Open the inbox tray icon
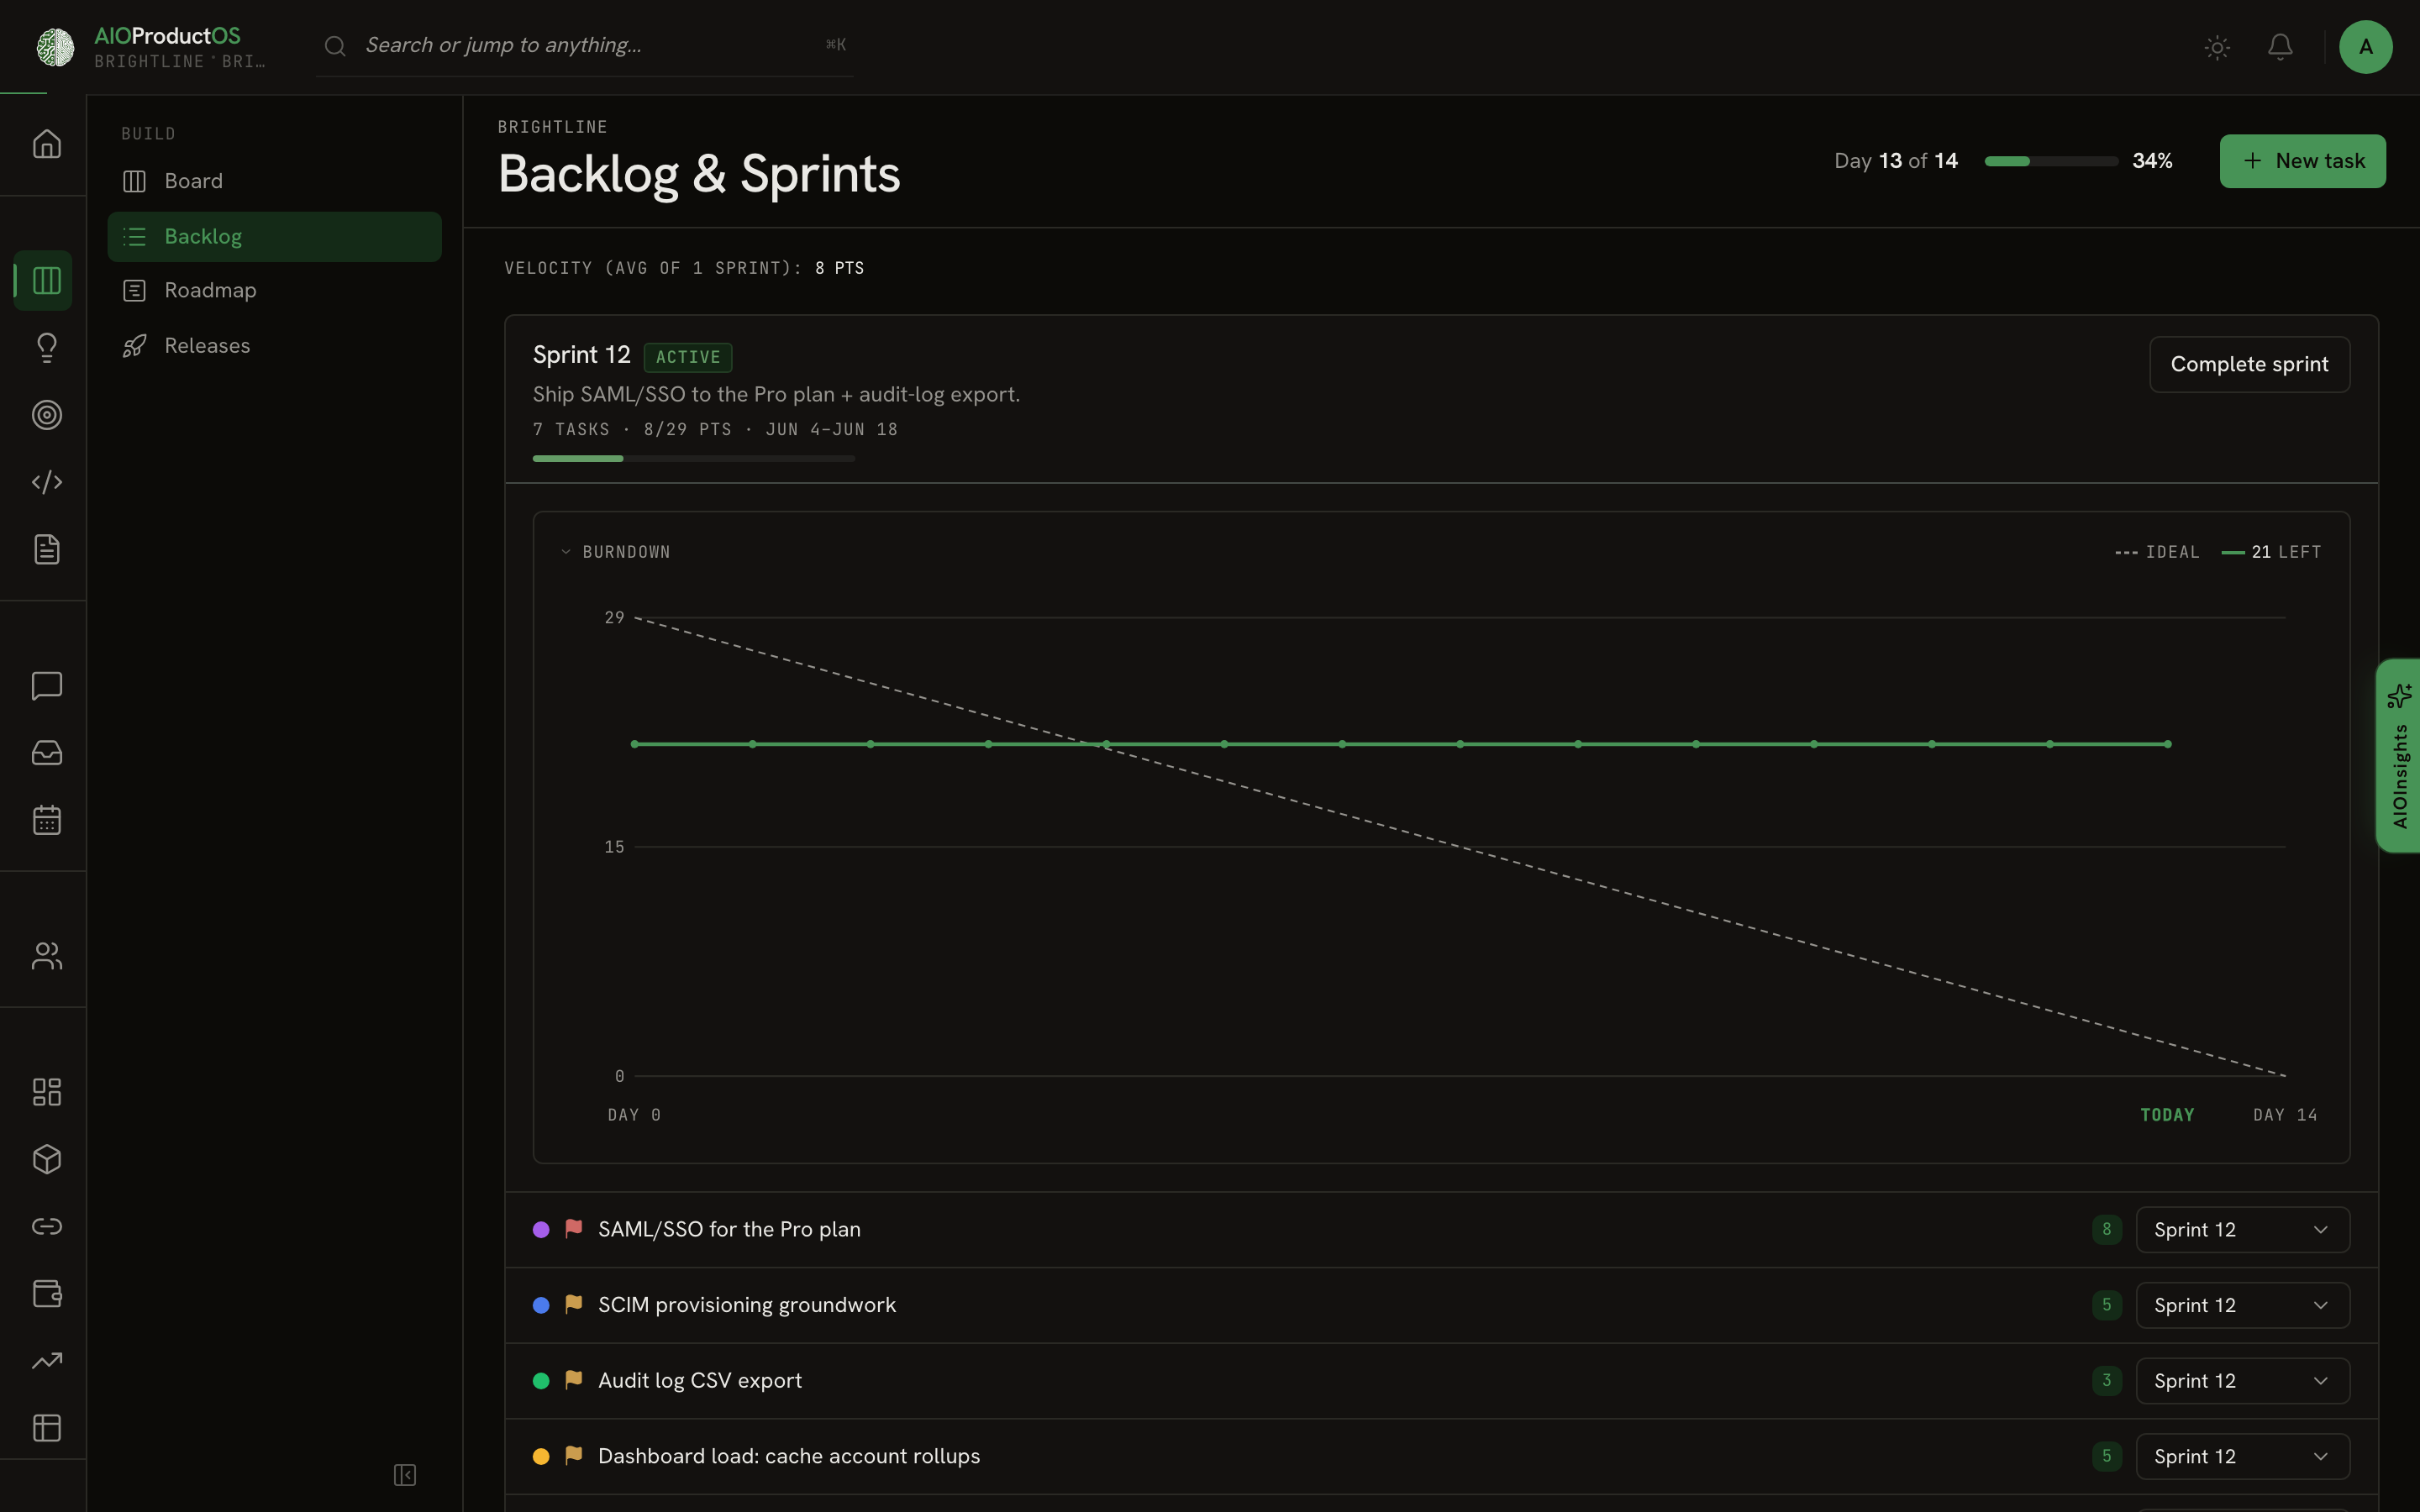Viewport: 2420px width, 1512px height. [46, 752]
